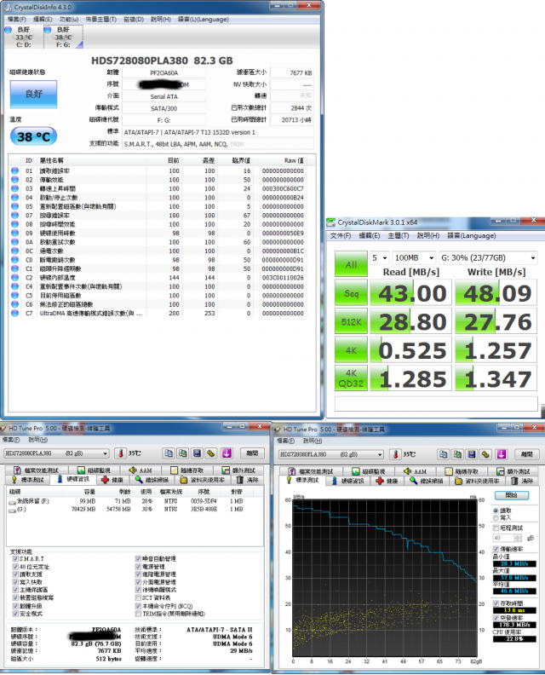The height and width of the screenshot is (675, 545).
Task: Select 讀取 read radio button
Action: tap(496, 511)
